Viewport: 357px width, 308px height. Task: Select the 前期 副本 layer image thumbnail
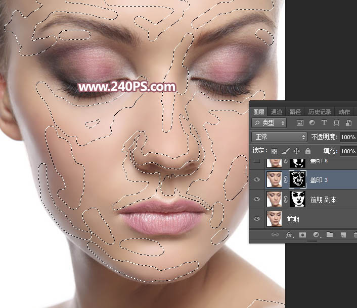pos(274,199)
